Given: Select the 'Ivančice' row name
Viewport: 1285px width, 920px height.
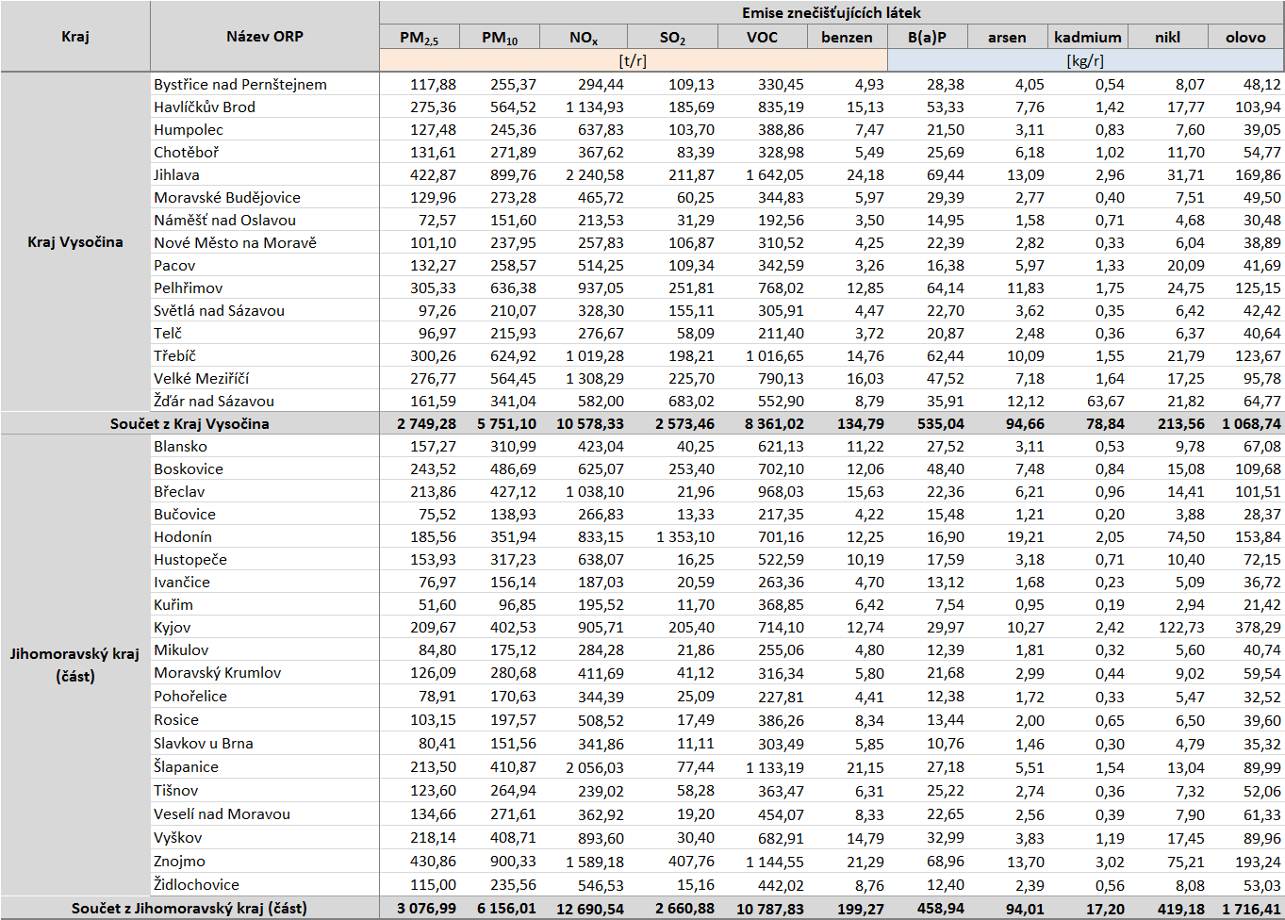Looking at the screenshot, I should [x=182, y=582].
